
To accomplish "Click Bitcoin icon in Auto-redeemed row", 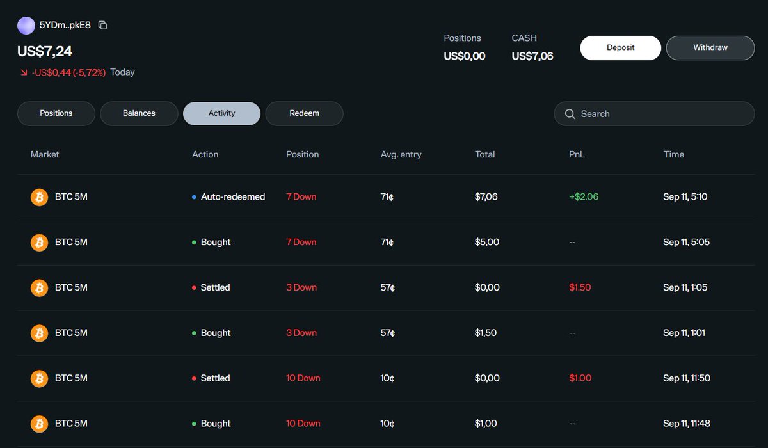I will [40, 197].
